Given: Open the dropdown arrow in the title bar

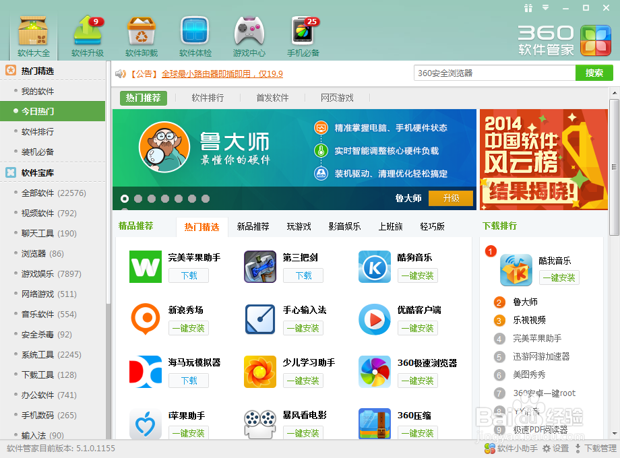Looking at the screenshot, I should pyautogui.click(x=545, y=7).
